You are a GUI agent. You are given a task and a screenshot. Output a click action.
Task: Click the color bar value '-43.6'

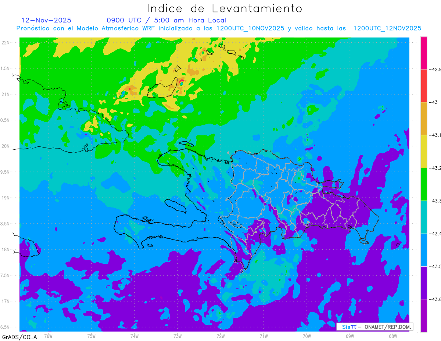435,299
